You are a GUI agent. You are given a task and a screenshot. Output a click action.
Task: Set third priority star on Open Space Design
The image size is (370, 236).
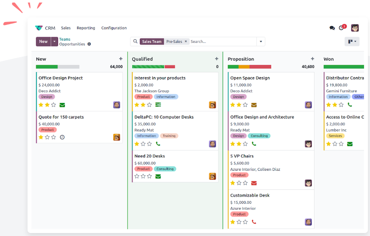(245, 105)
